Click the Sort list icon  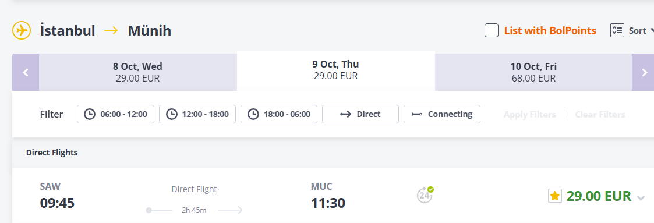(617, 30)
